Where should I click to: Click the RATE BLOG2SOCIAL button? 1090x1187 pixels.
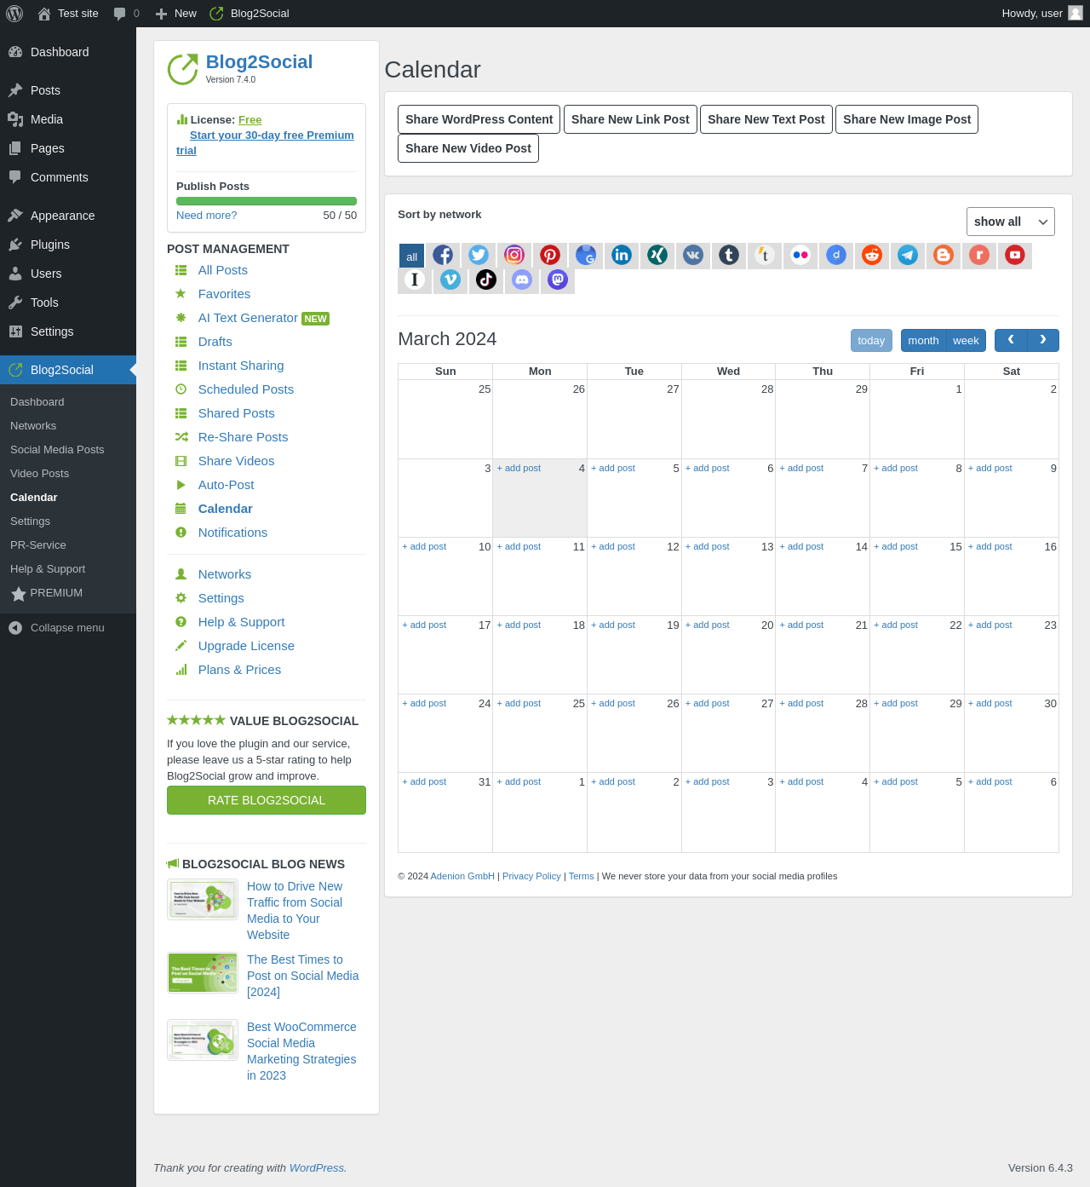(x=267, y=800)
